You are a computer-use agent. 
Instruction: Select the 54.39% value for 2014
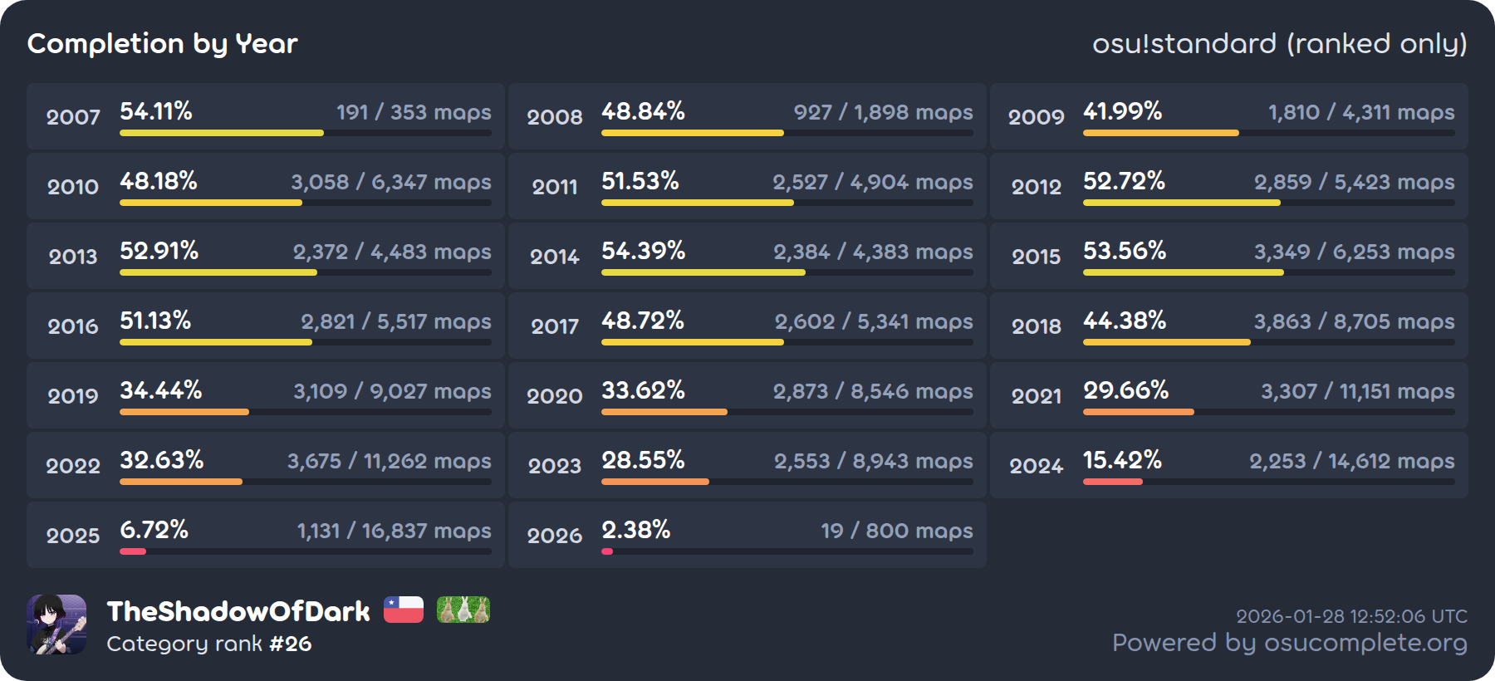(x=643, y=251)
